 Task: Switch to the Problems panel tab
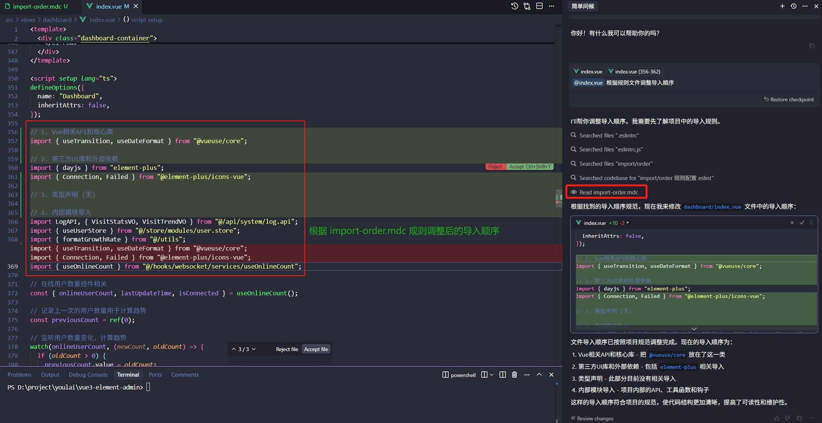pos(19,374)
